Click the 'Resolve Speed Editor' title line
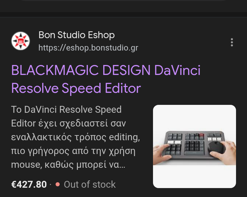This screenshot has width=247, height=197. (76, 88)
